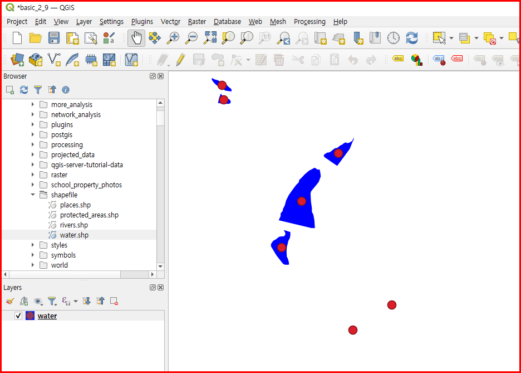Expand the styles folder
This screenshot has width=521, height=373.
click(x=32, y=245)
